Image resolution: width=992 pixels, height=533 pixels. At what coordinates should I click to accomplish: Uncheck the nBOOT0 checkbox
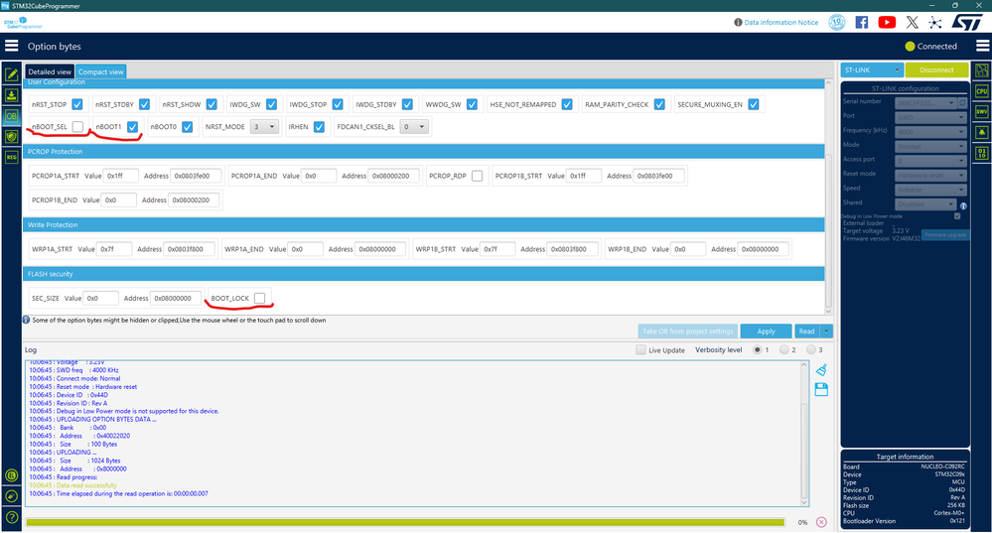coord(188,126)
